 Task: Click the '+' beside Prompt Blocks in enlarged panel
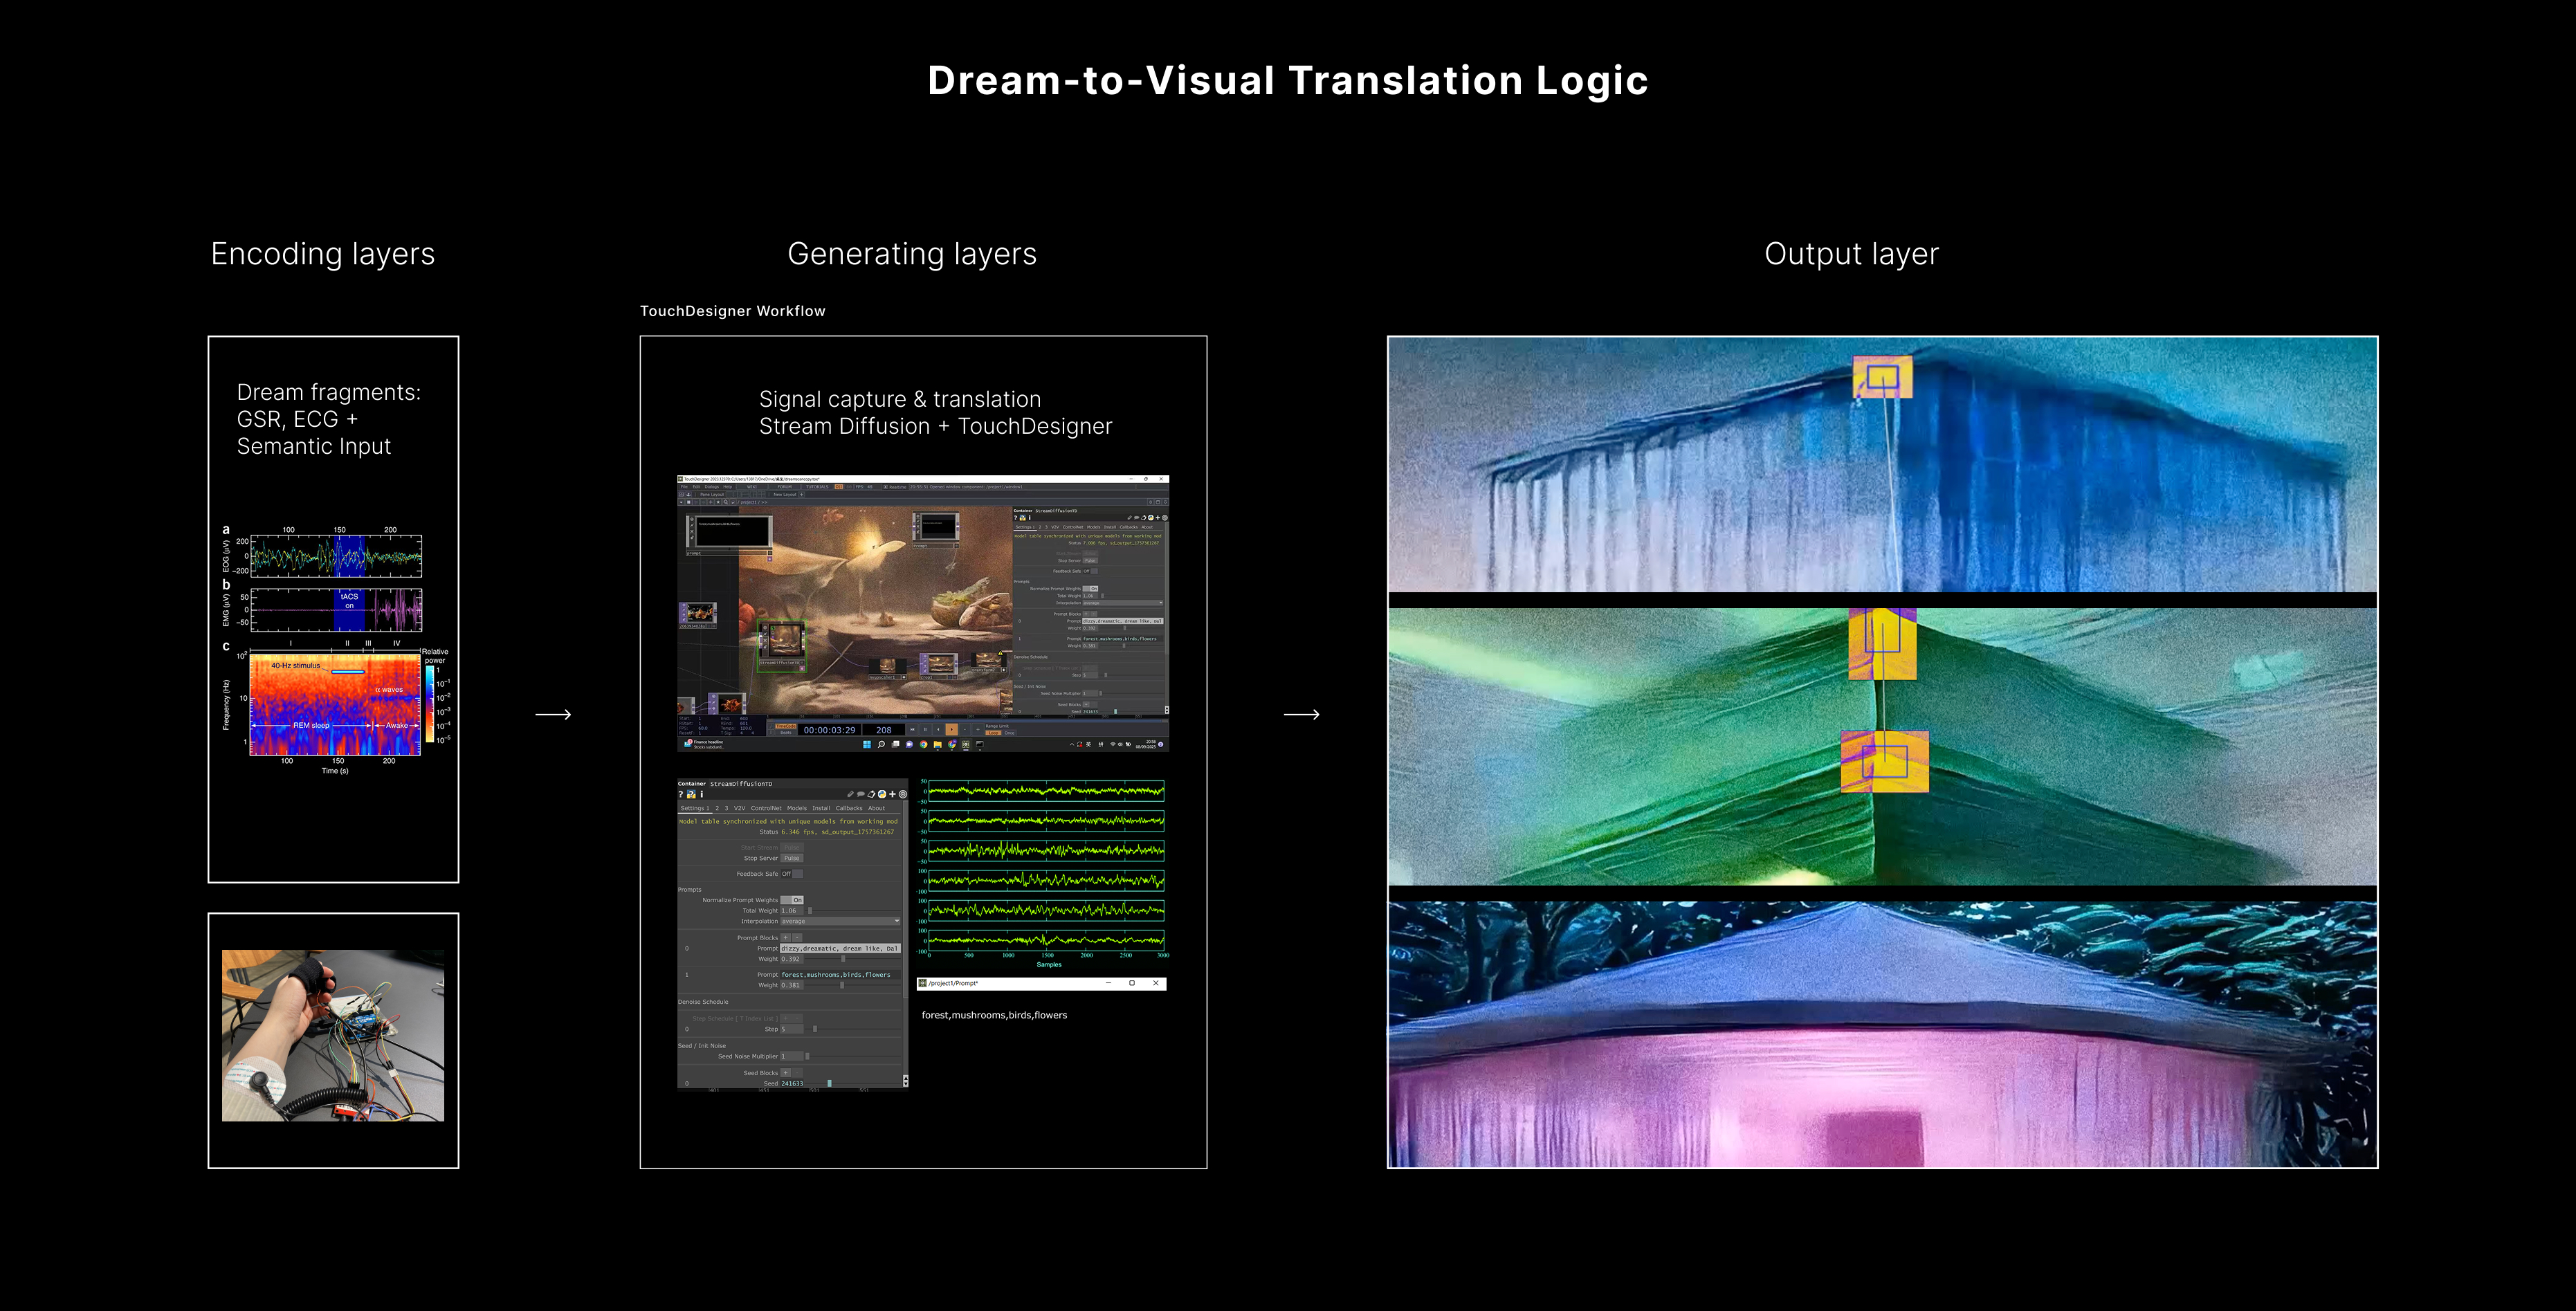point(786,938)
